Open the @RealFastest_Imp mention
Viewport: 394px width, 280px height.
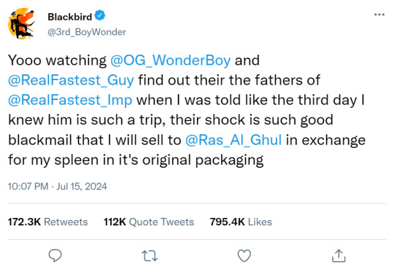tap(70, 100)
